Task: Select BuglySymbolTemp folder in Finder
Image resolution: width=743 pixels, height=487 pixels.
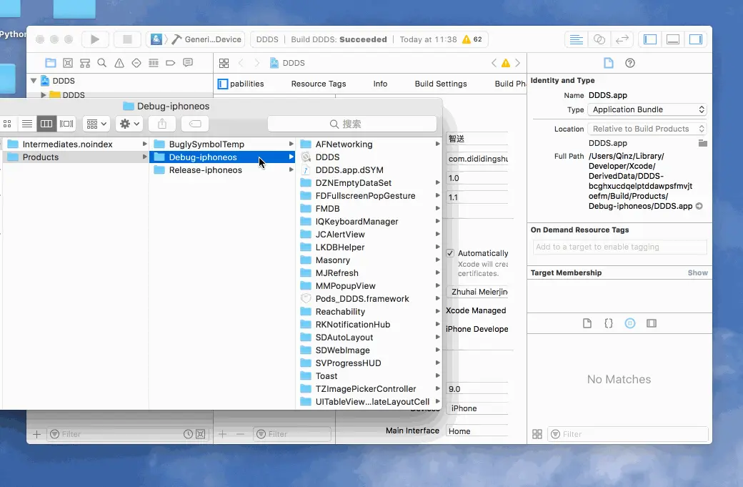Action: click(x=222, y=144)
